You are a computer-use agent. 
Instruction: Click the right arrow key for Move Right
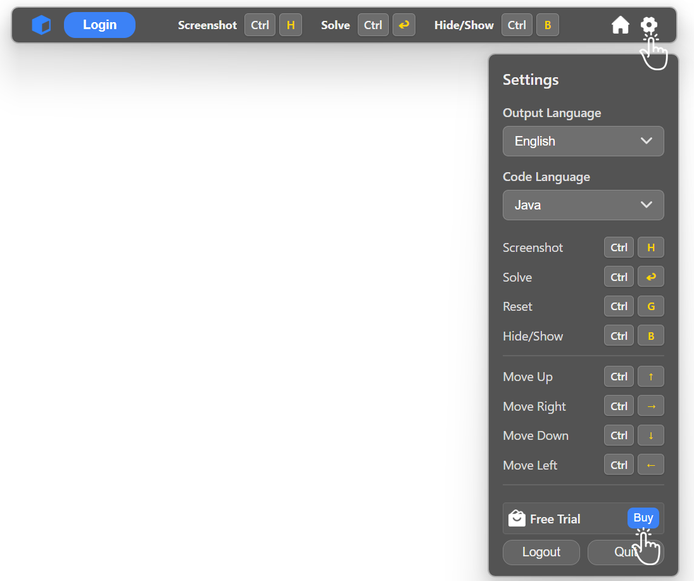(650, 406)
